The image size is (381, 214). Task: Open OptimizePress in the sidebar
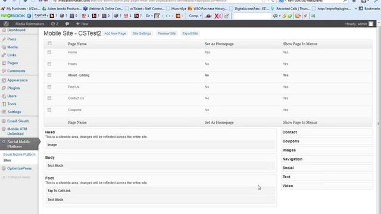click(19, 168)
